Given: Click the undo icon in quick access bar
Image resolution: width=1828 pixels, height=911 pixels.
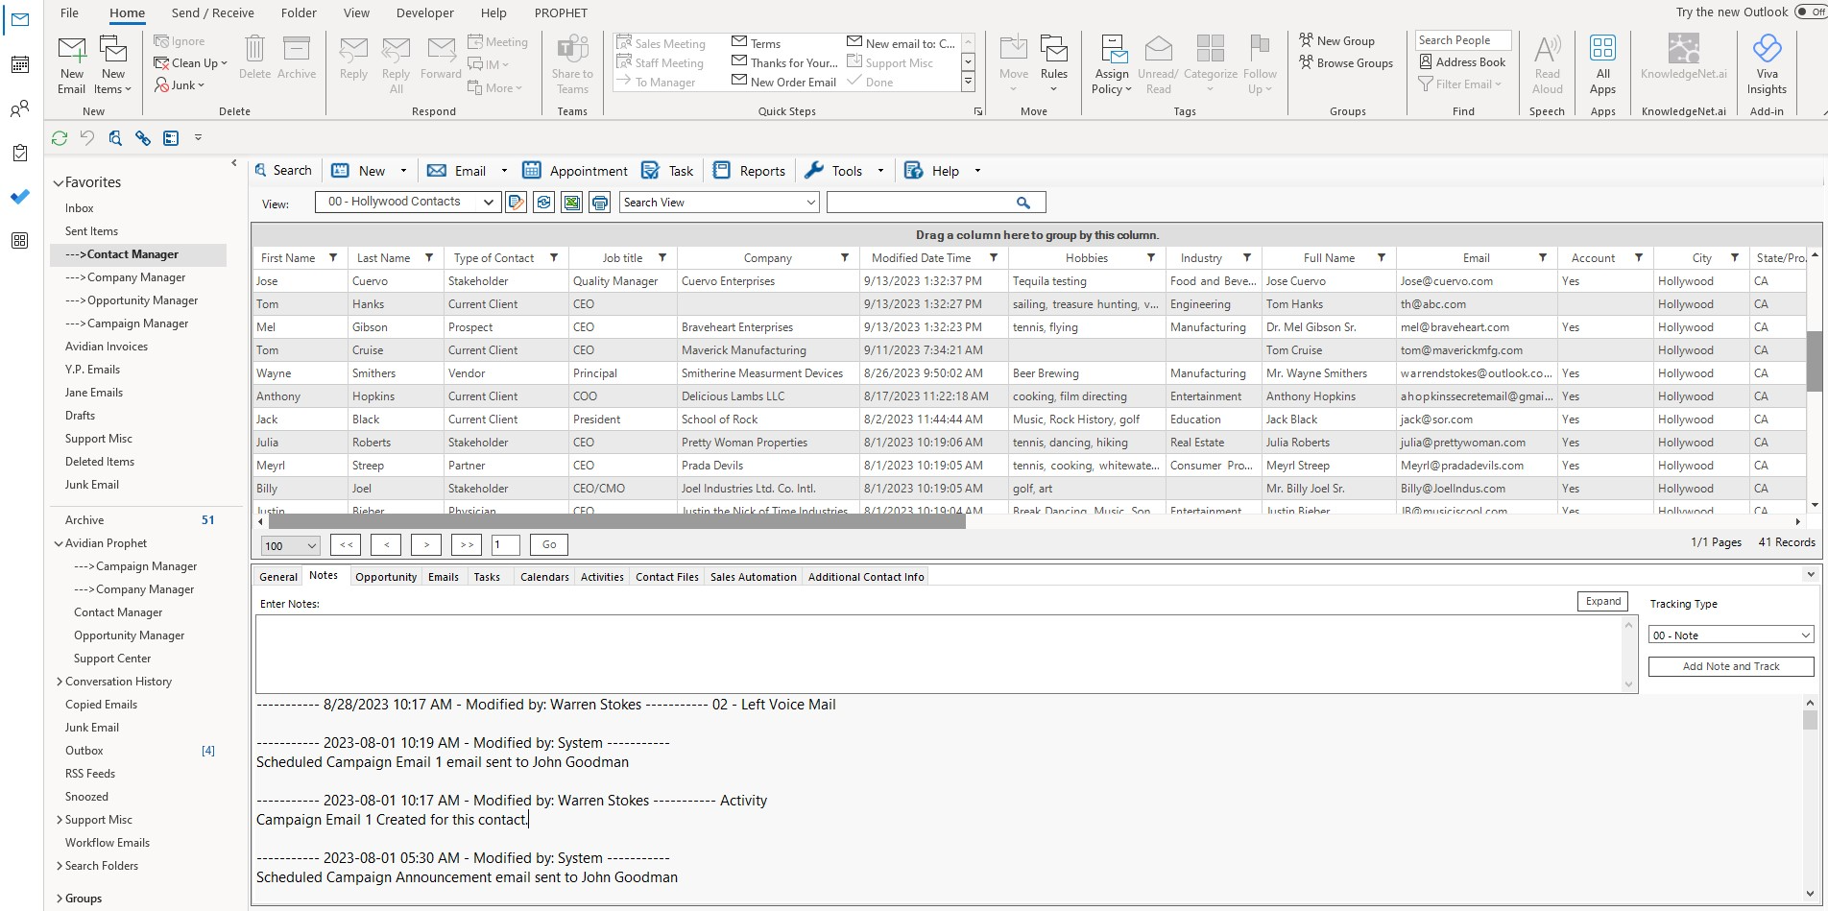Looking at the screenshot, I should click(87, 138).
